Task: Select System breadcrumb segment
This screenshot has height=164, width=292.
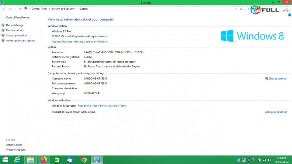Action: click(83, 9)
